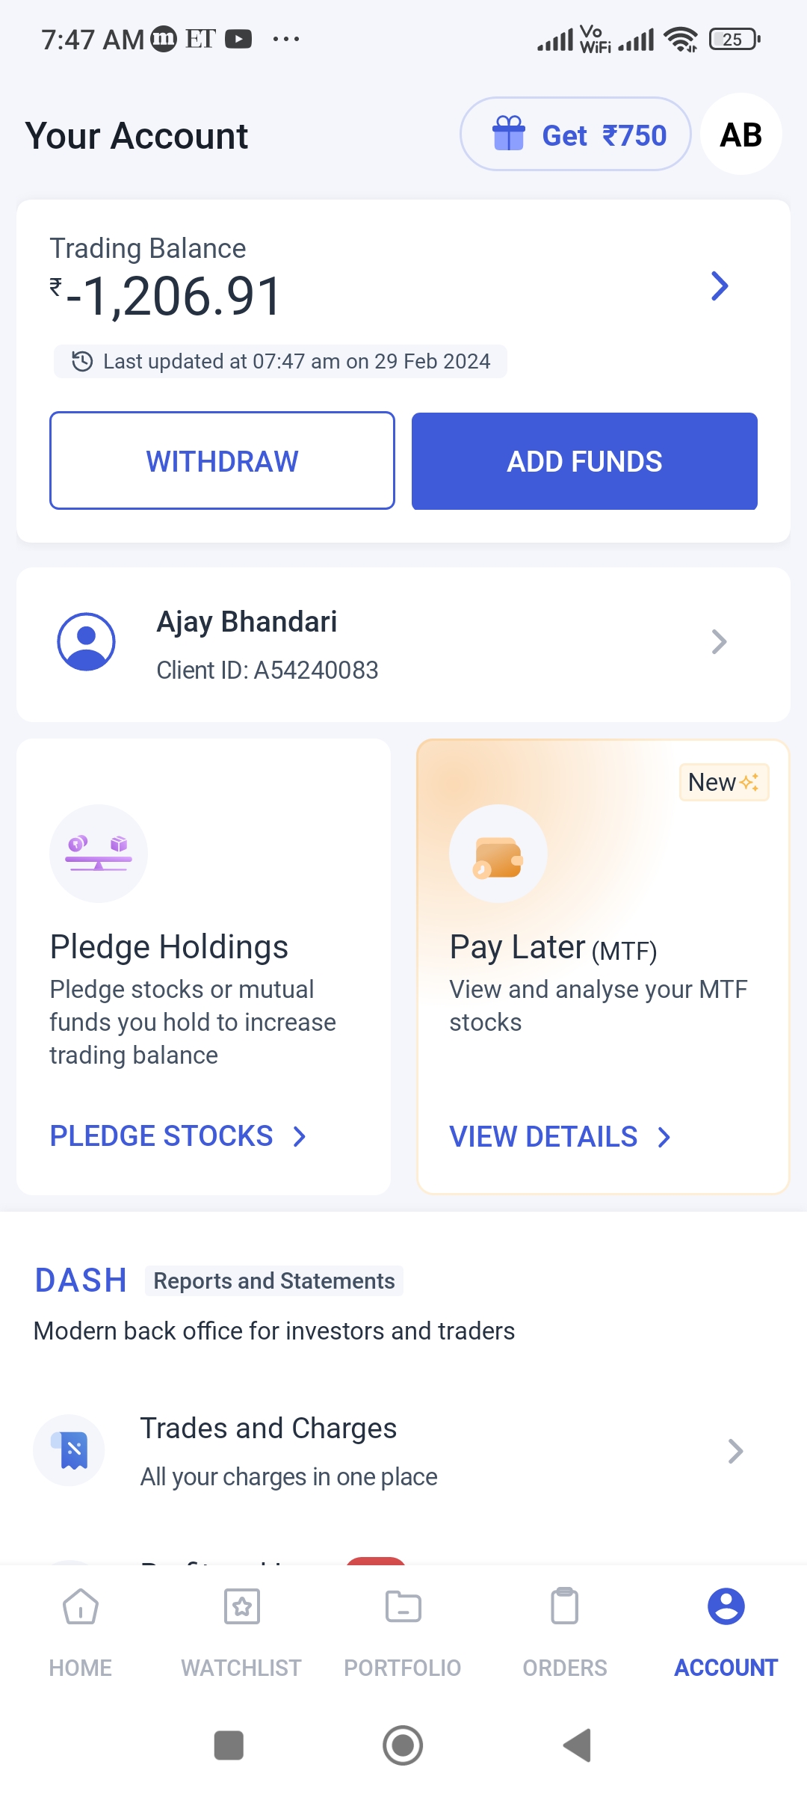Tap the gift icon beside Get ₹750
807x1794 pixels.
coord(509,134)
